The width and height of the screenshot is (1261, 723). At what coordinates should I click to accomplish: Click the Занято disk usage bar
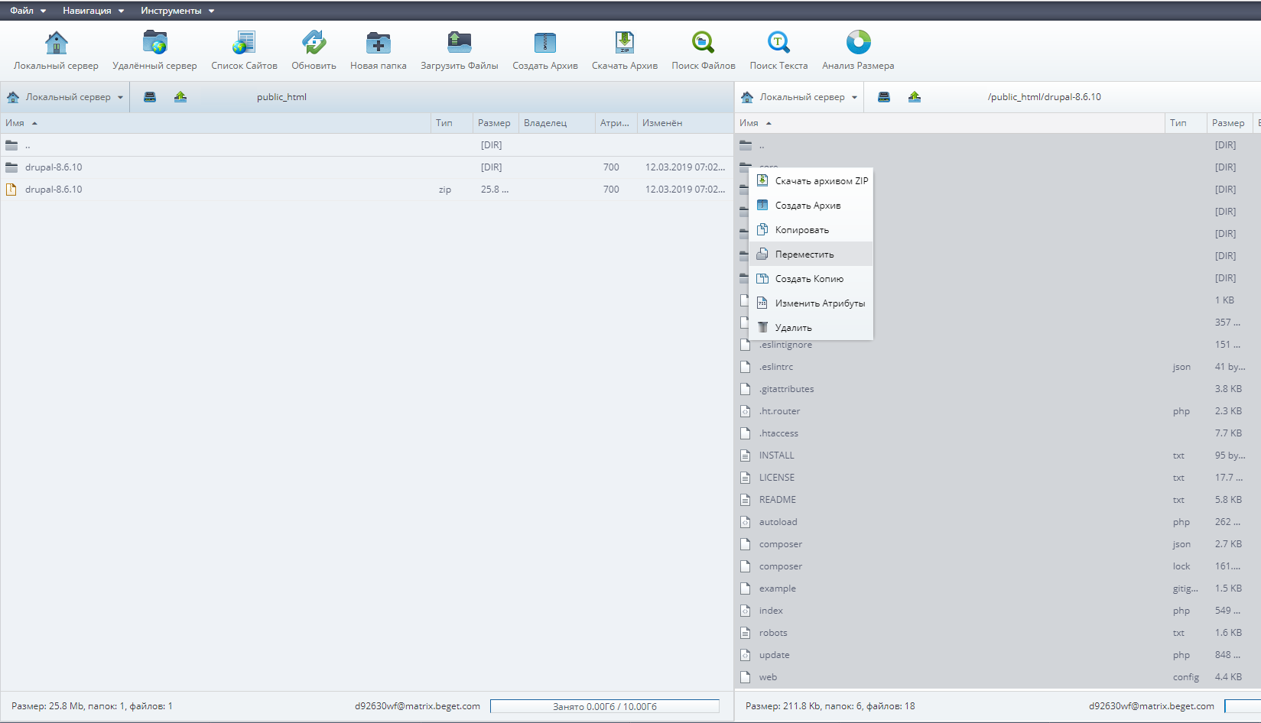[x=605, y=706]
